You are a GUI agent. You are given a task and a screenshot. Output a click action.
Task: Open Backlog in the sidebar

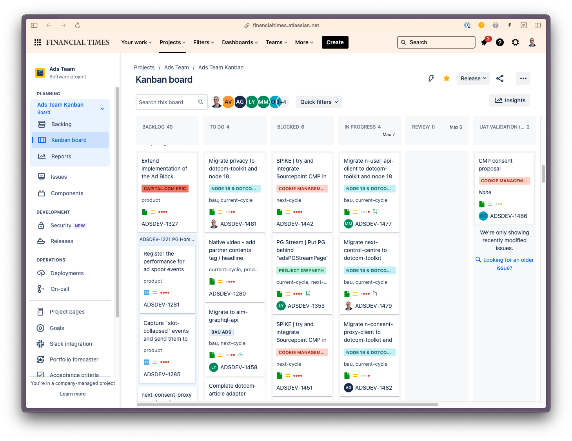point(70,124)
